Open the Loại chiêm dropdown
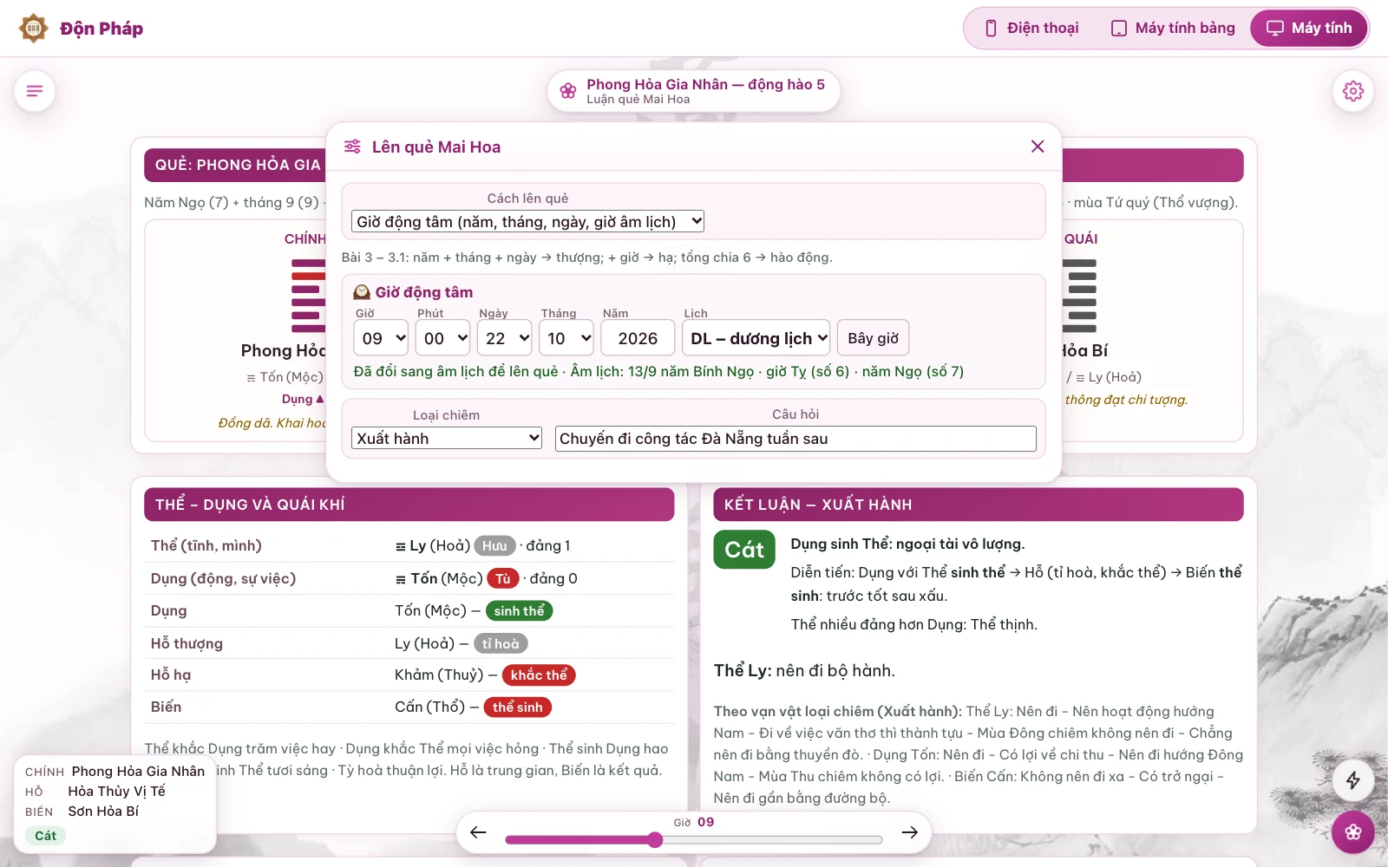The image size is (1388, 867). [x=447, y=438]
